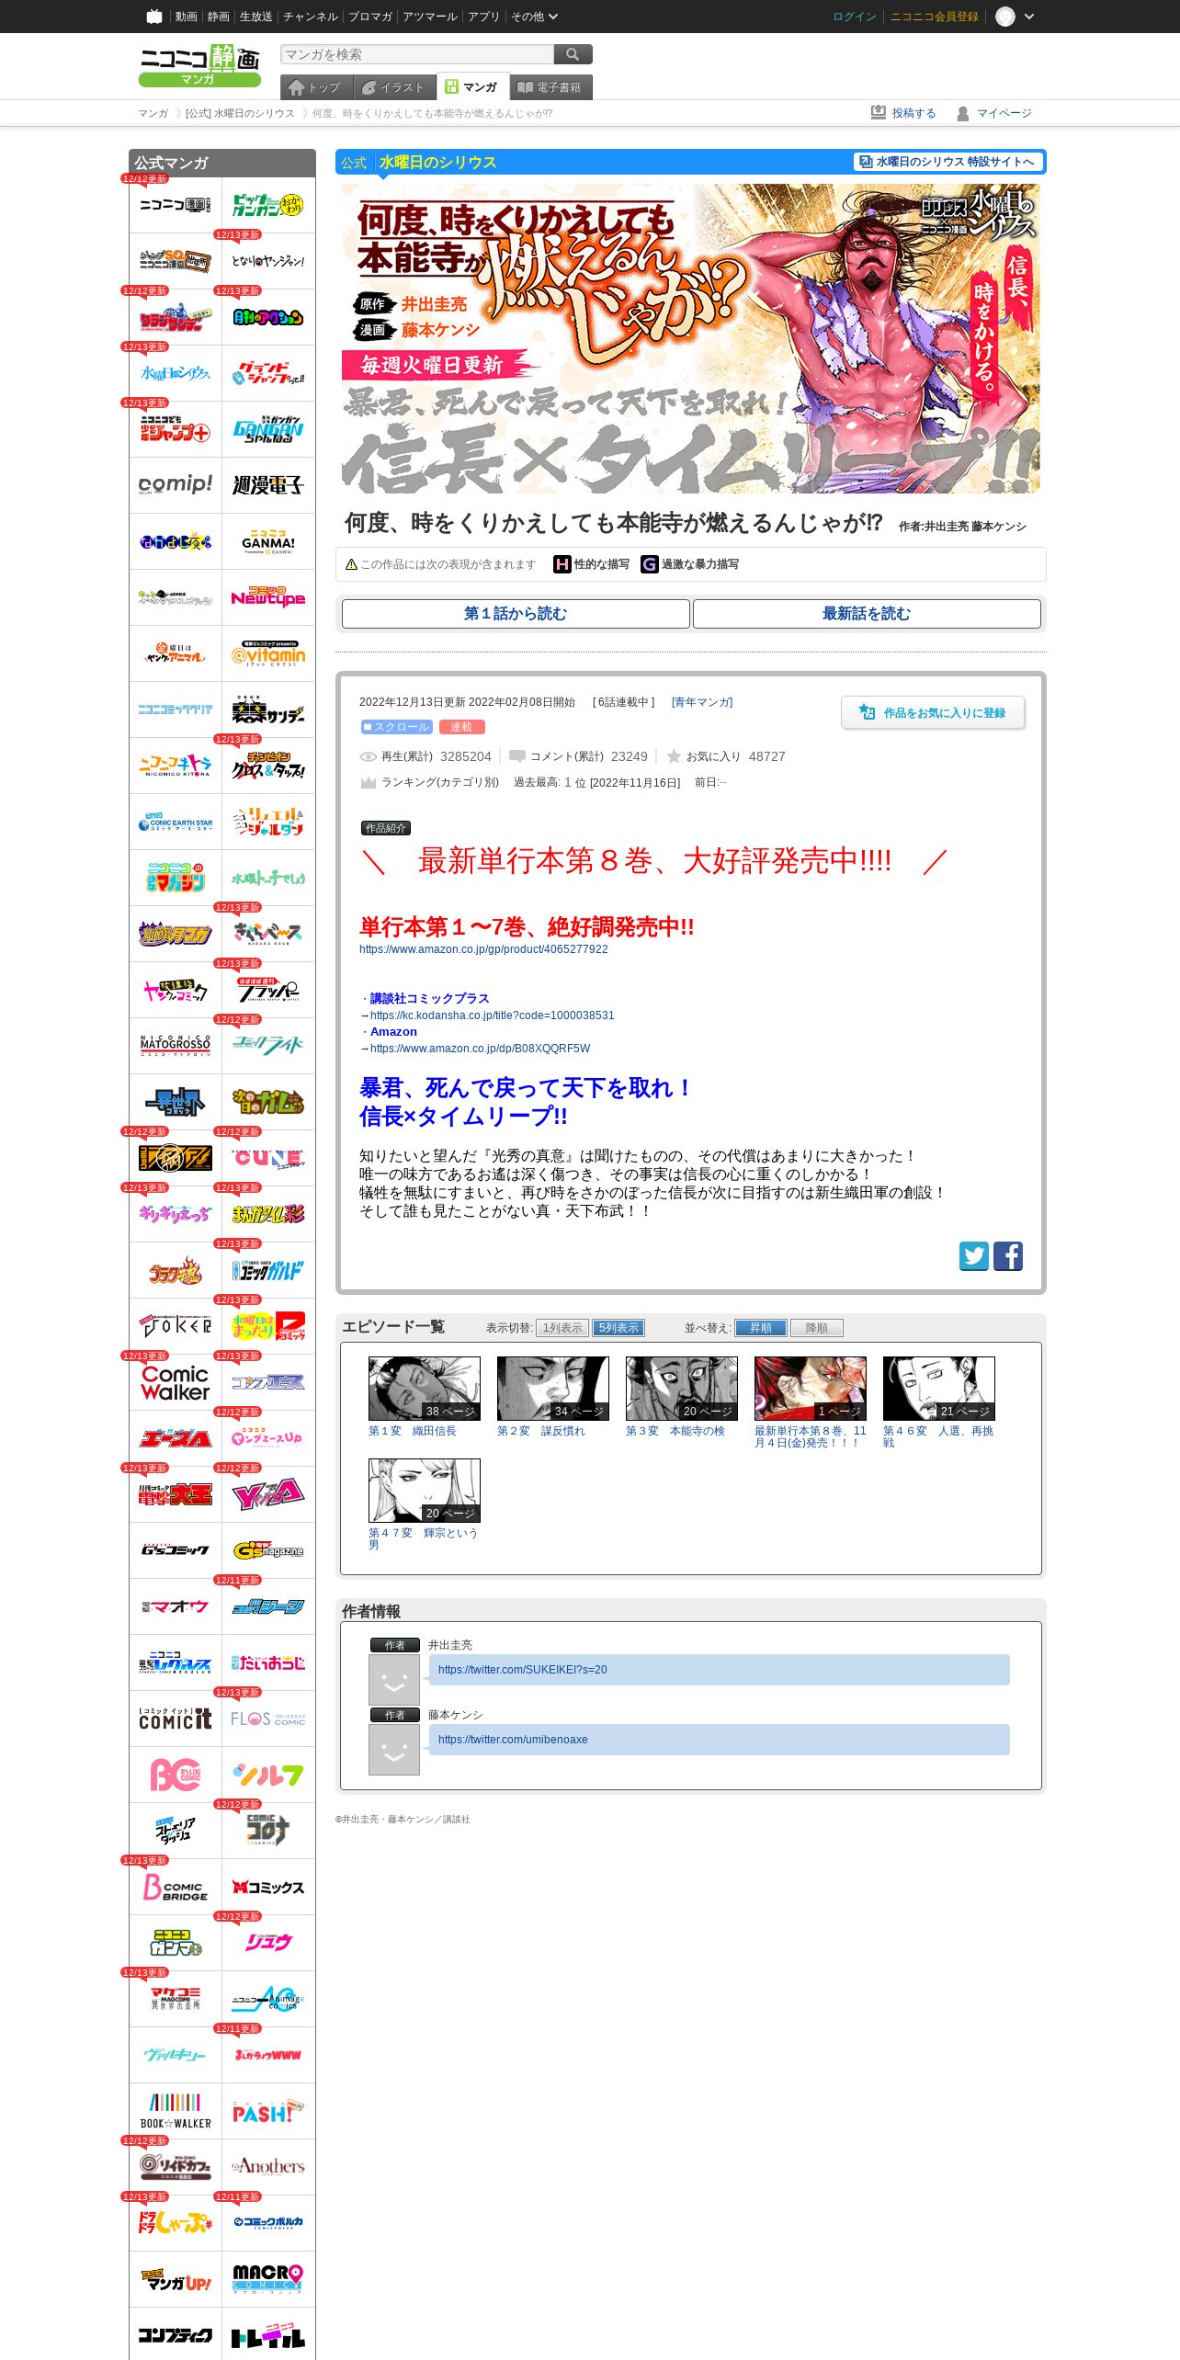This screenshot has height=2360, width=1180.
Task: Click ニコニコ会員登録 link
Action: (x=935, y=17)
